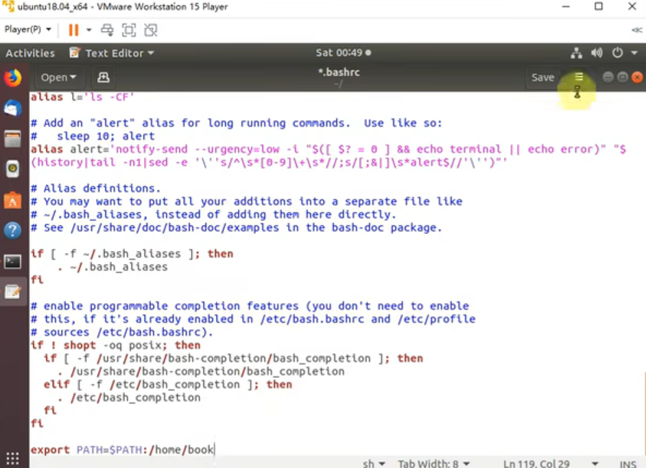Change syntax highlighting mode sh
The height and width of the screenshot is (468, 646).
coord(373,464)
